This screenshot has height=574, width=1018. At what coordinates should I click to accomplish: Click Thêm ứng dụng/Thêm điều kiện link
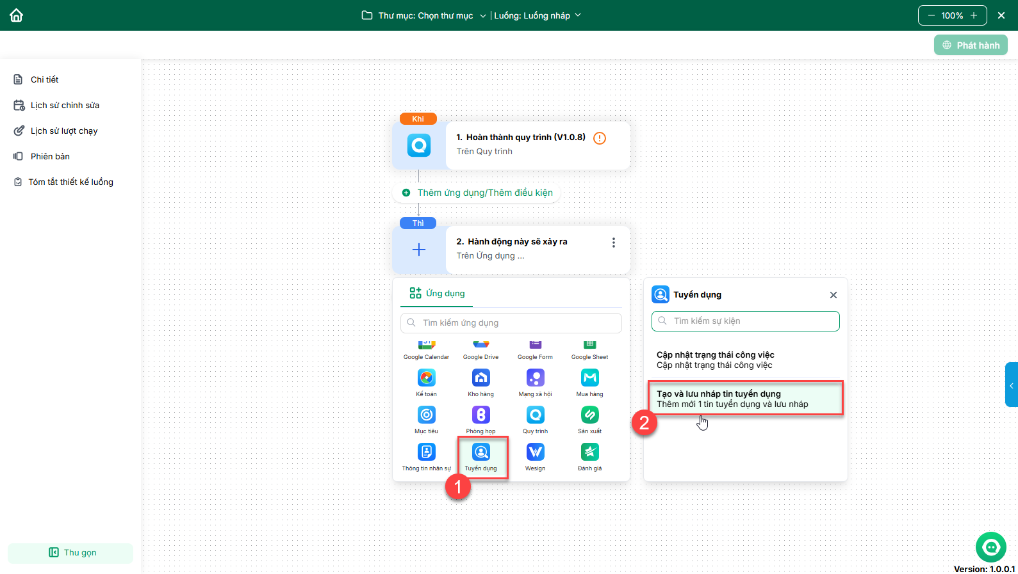484,193
